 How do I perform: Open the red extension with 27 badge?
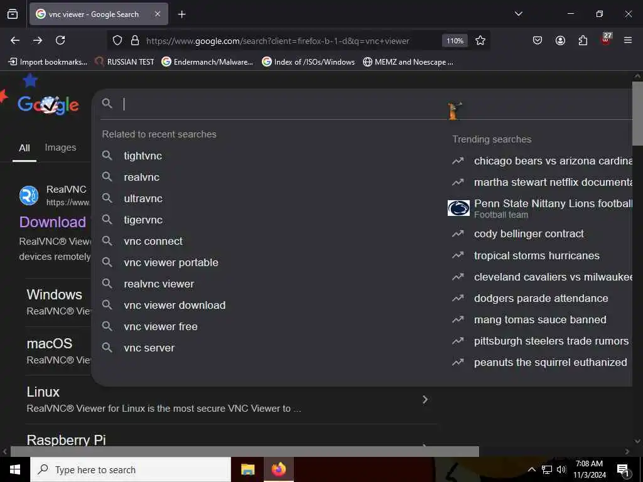606,40
